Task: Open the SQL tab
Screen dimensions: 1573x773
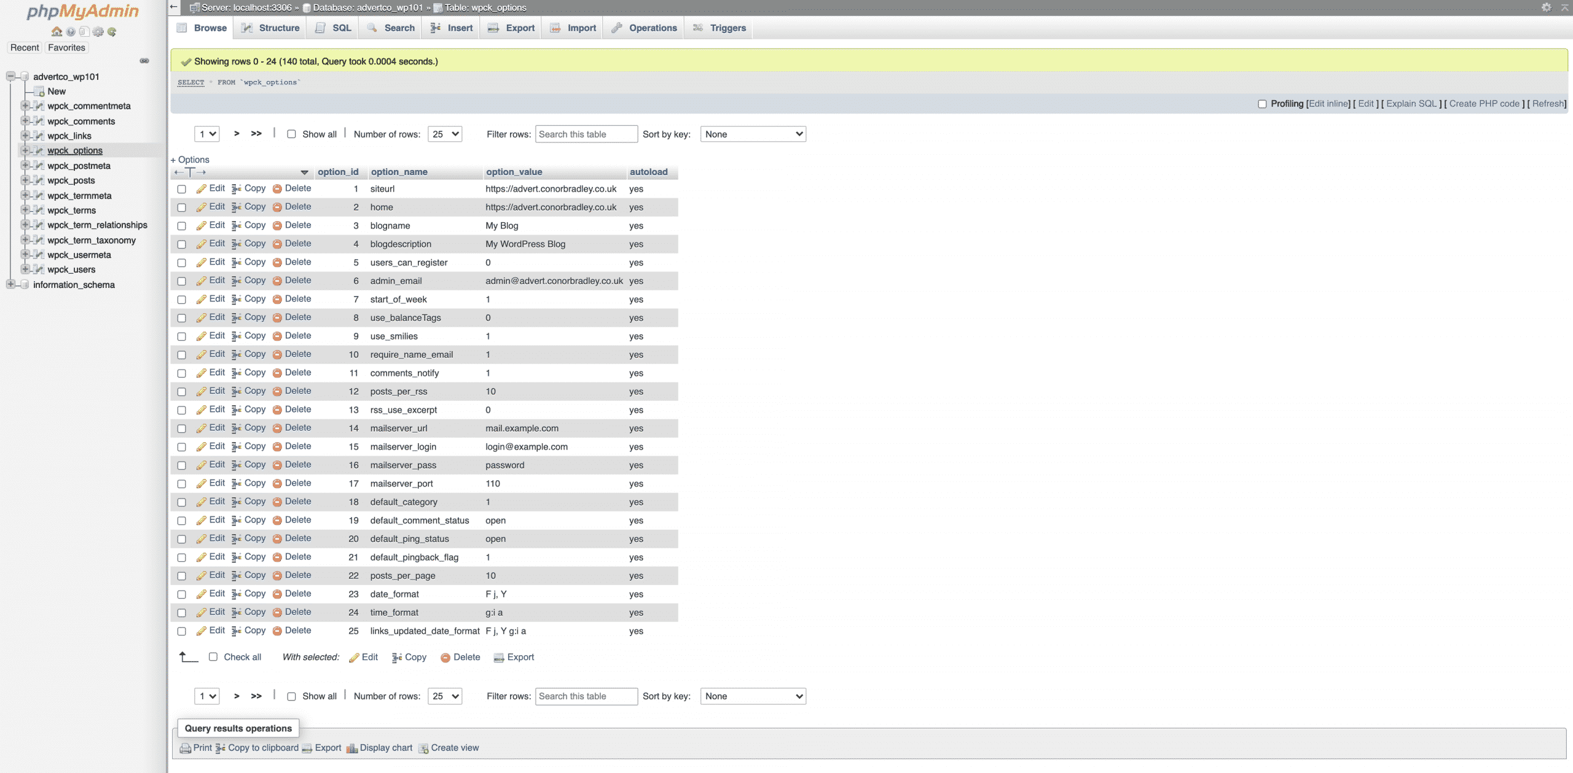Action: (x=334, y=28)
